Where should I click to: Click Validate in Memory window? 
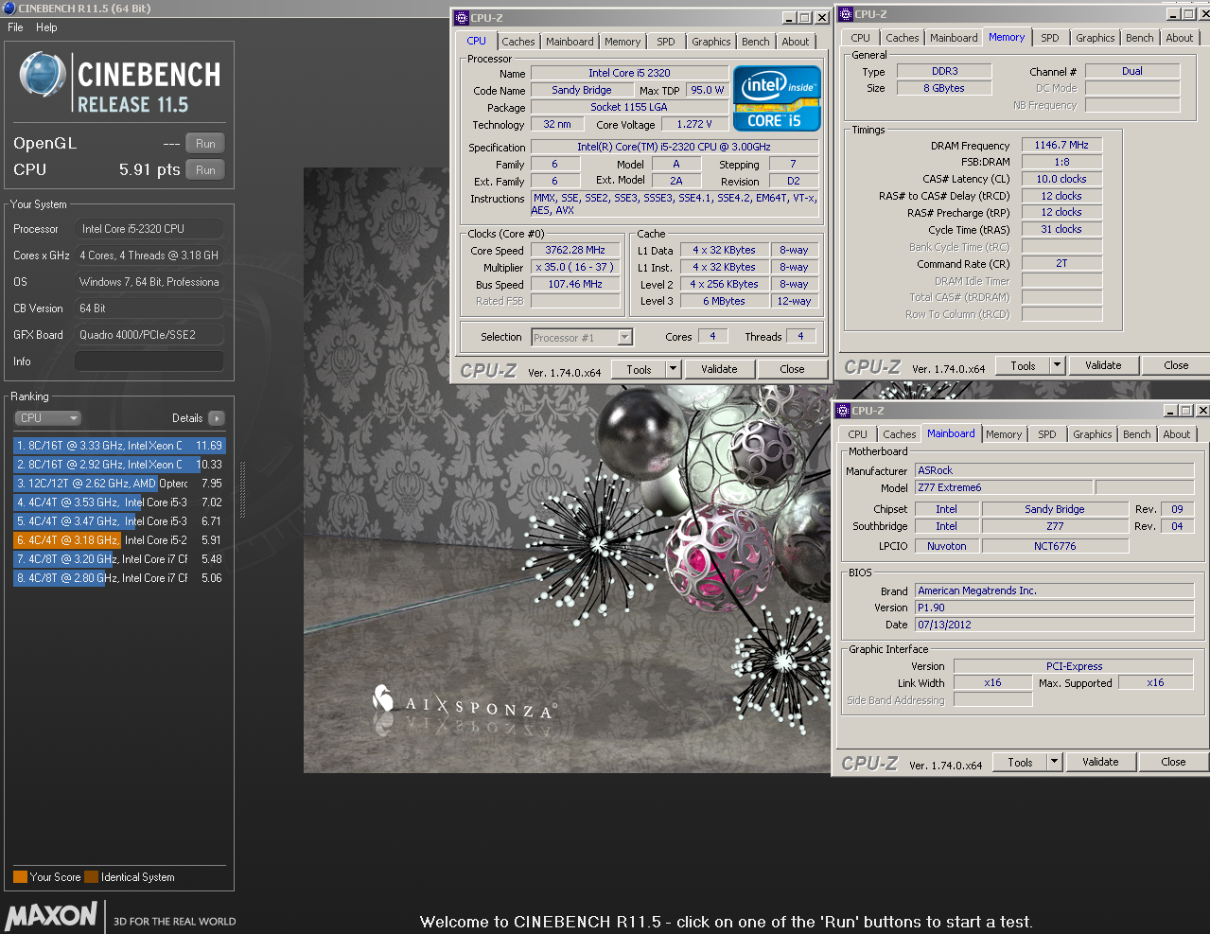point(1103,365)
